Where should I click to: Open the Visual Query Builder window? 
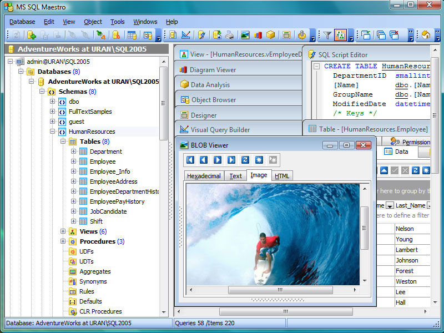point(220,129)
